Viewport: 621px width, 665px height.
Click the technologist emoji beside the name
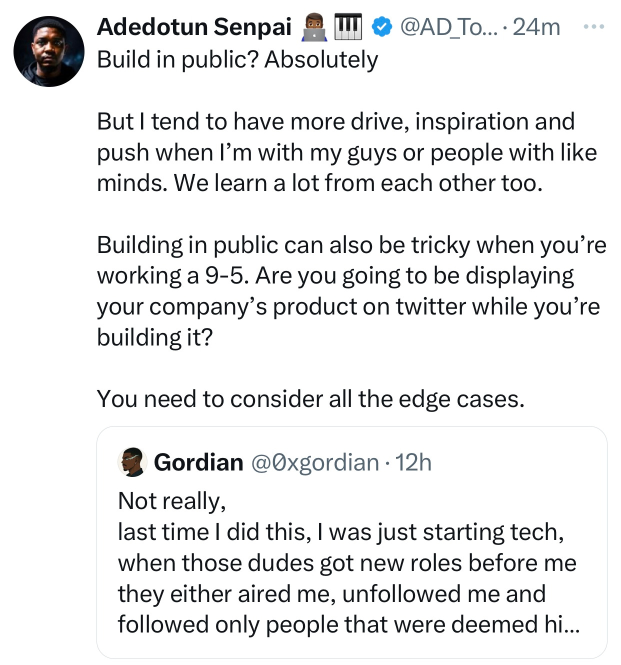[314, 27]
